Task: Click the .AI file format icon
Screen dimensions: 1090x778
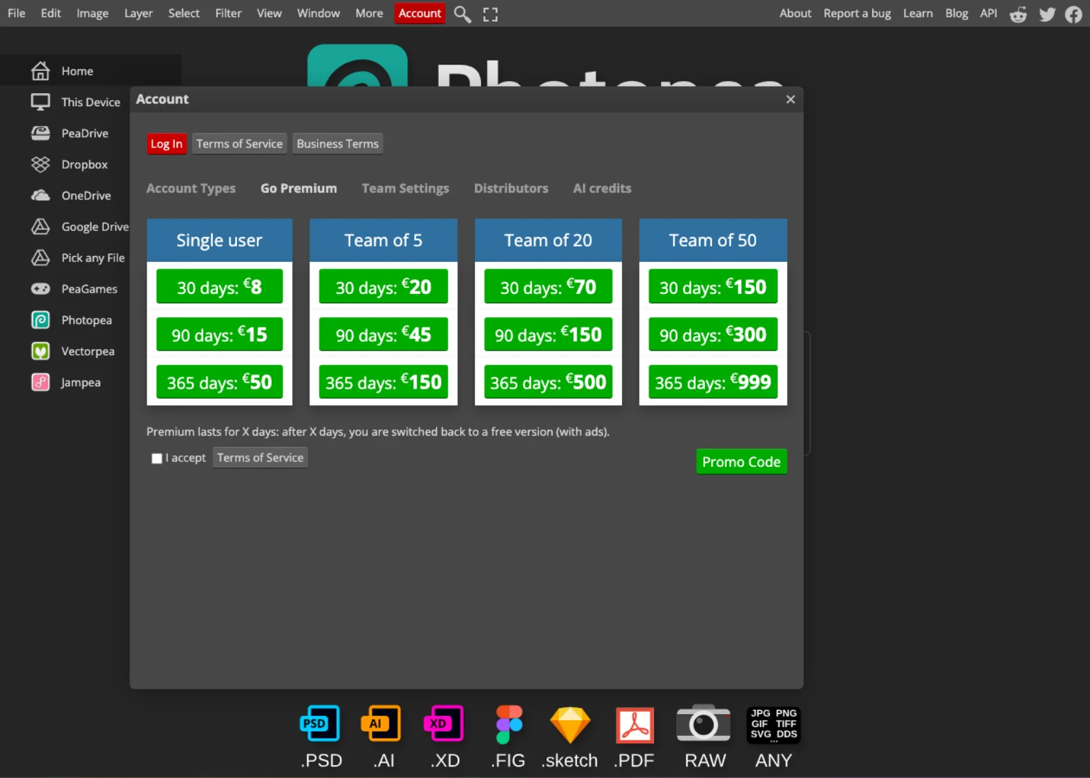Action: [x=381, y=723]
